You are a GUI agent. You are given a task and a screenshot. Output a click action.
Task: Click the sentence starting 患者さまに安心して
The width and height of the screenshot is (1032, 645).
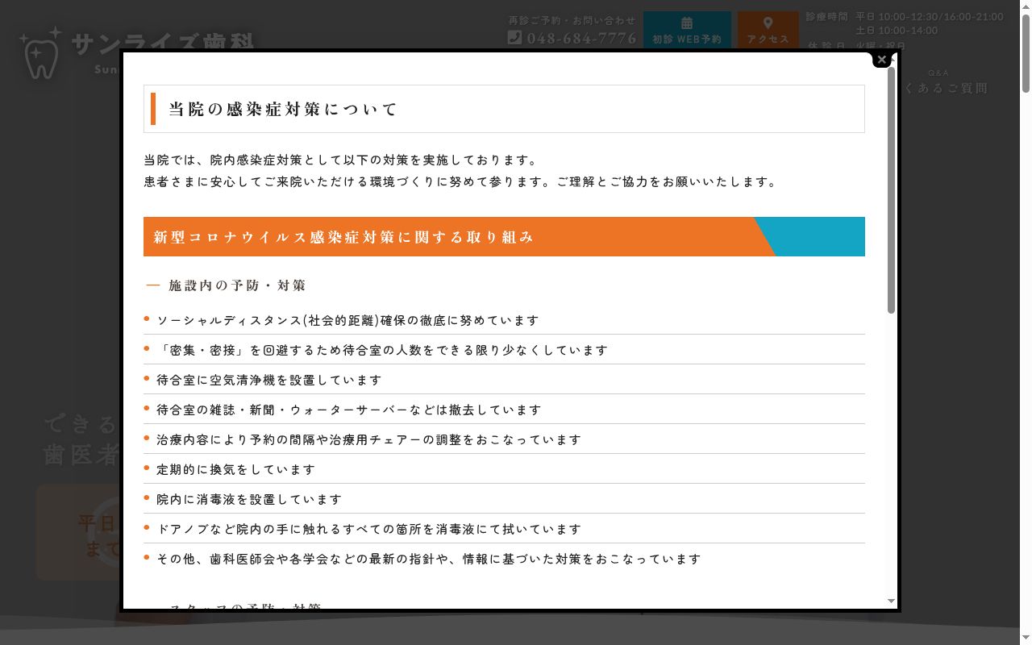[x=460, y=181]
